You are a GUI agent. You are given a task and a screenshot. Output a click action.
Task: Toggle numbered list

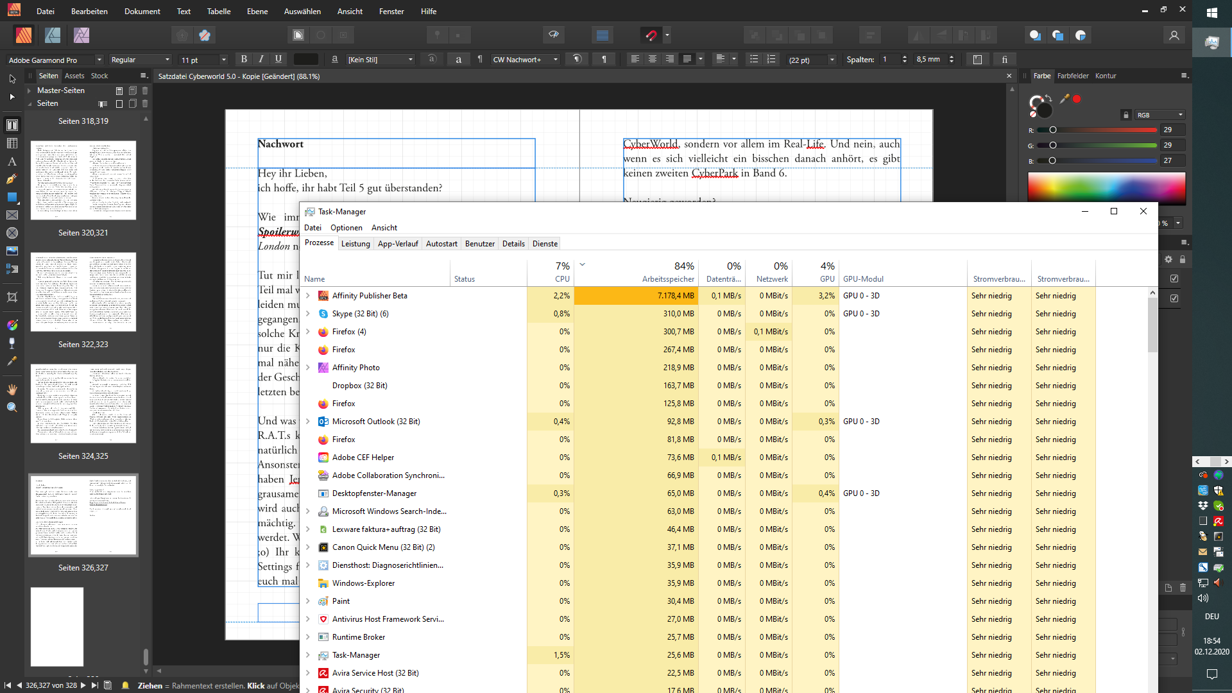[771, 59]
